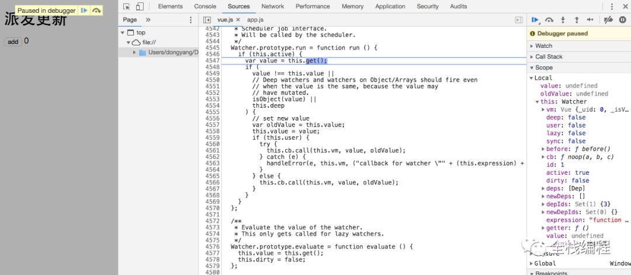The height and width of the screenshot is (275, 631).
Task: Open the Security panel
Action: (x=428, y=6)
